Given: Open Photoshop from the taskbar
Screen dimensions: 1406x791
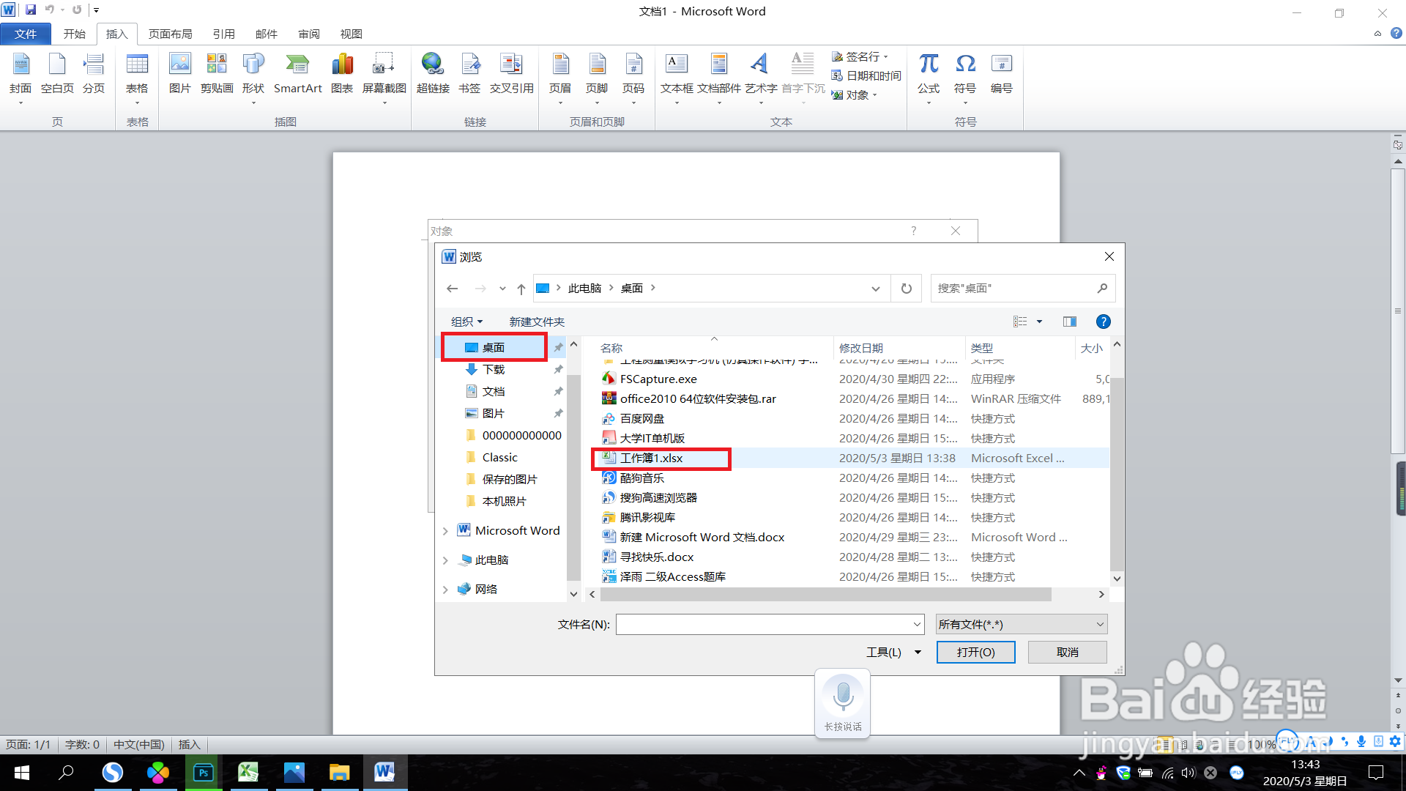Looking at the screenshot, I should pyautogui.click(x=203, y=773).
